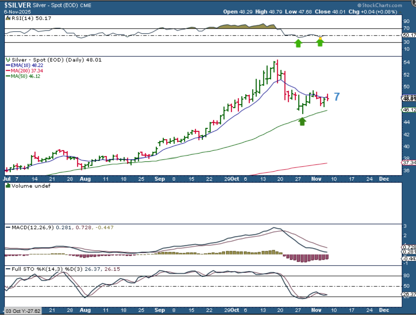Click the volume bars icon beside Volume undef
The height and width of the screenshot is (315, 416).
pyautogui.click(x=8, y=186)
